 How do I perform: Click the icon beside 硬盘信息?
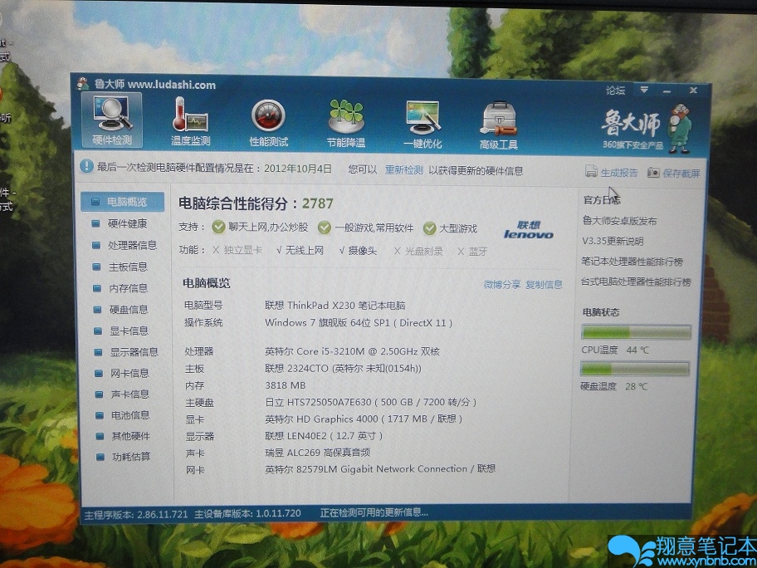[x=97, y=310]
